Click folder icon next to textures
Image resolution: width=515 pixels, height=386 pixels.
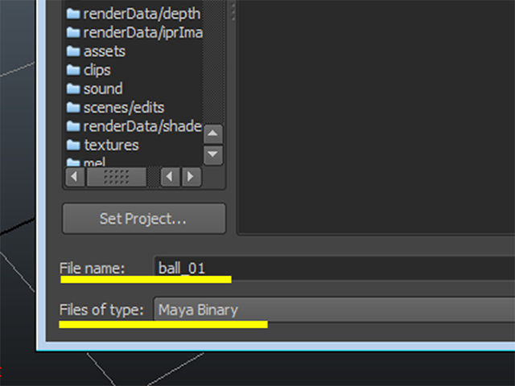coord(73,145)
